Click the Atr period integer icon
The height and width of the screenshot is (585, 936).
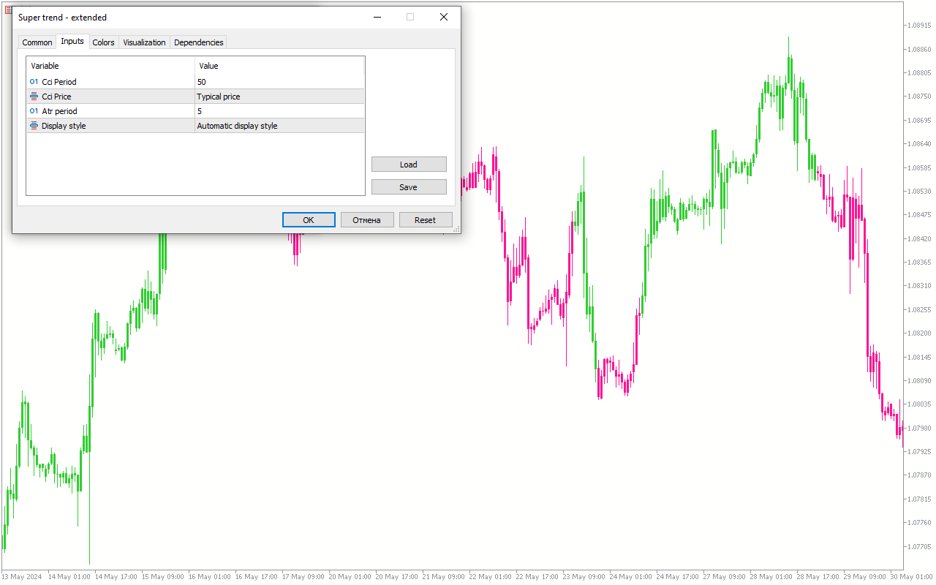point(34,111)
